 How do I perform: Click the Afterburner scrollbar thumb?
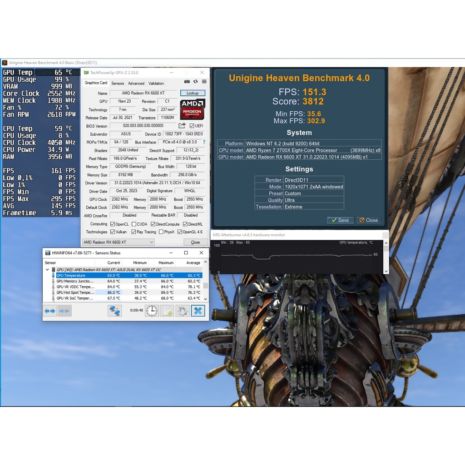(x=386, y=248)
